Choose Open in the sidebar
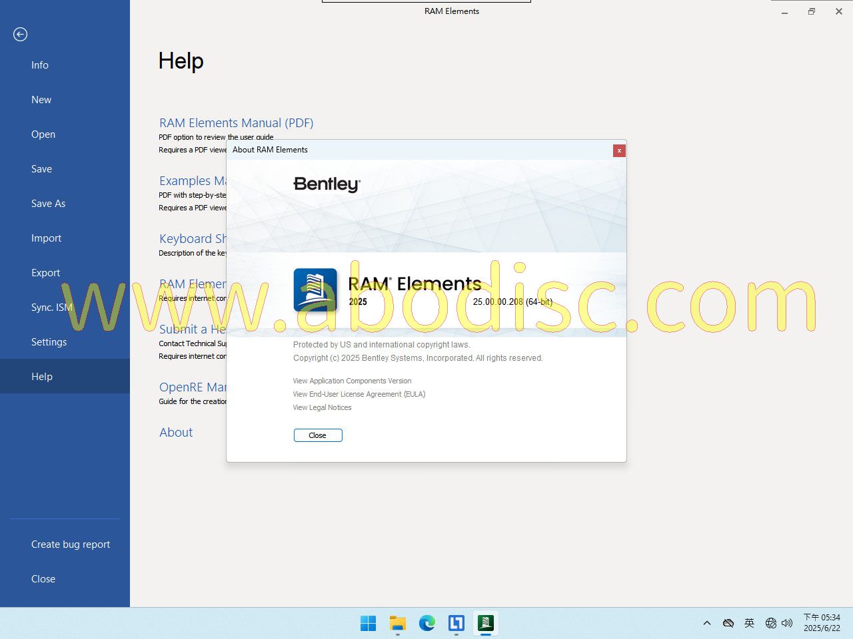Image resolution: width=853 pixels, height=639 pixels. (43, 134)
